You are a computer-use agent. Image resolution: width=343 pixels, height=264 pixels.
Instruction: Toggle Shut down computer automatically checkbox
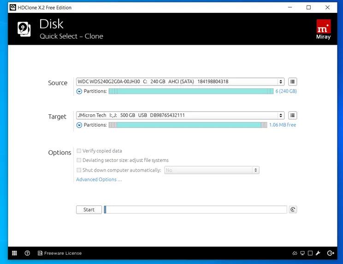tap(79, 170)
